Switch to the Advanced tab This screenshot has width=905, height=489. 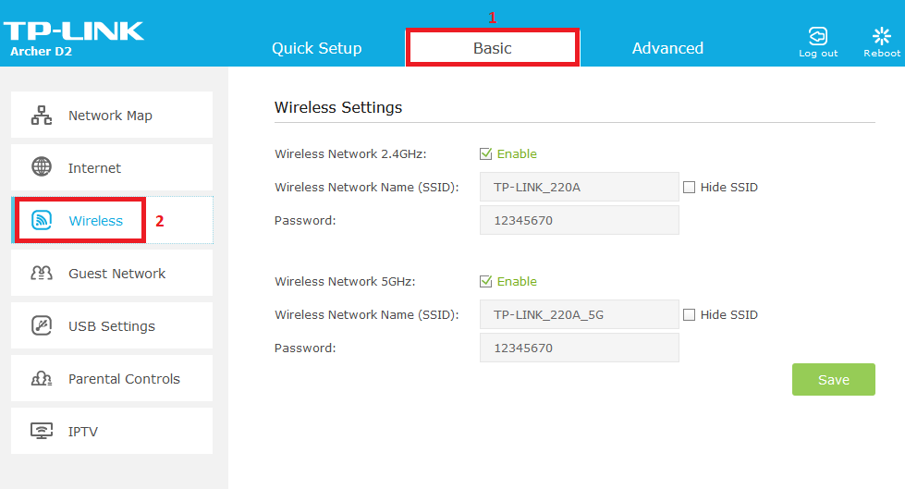[667, 48]
